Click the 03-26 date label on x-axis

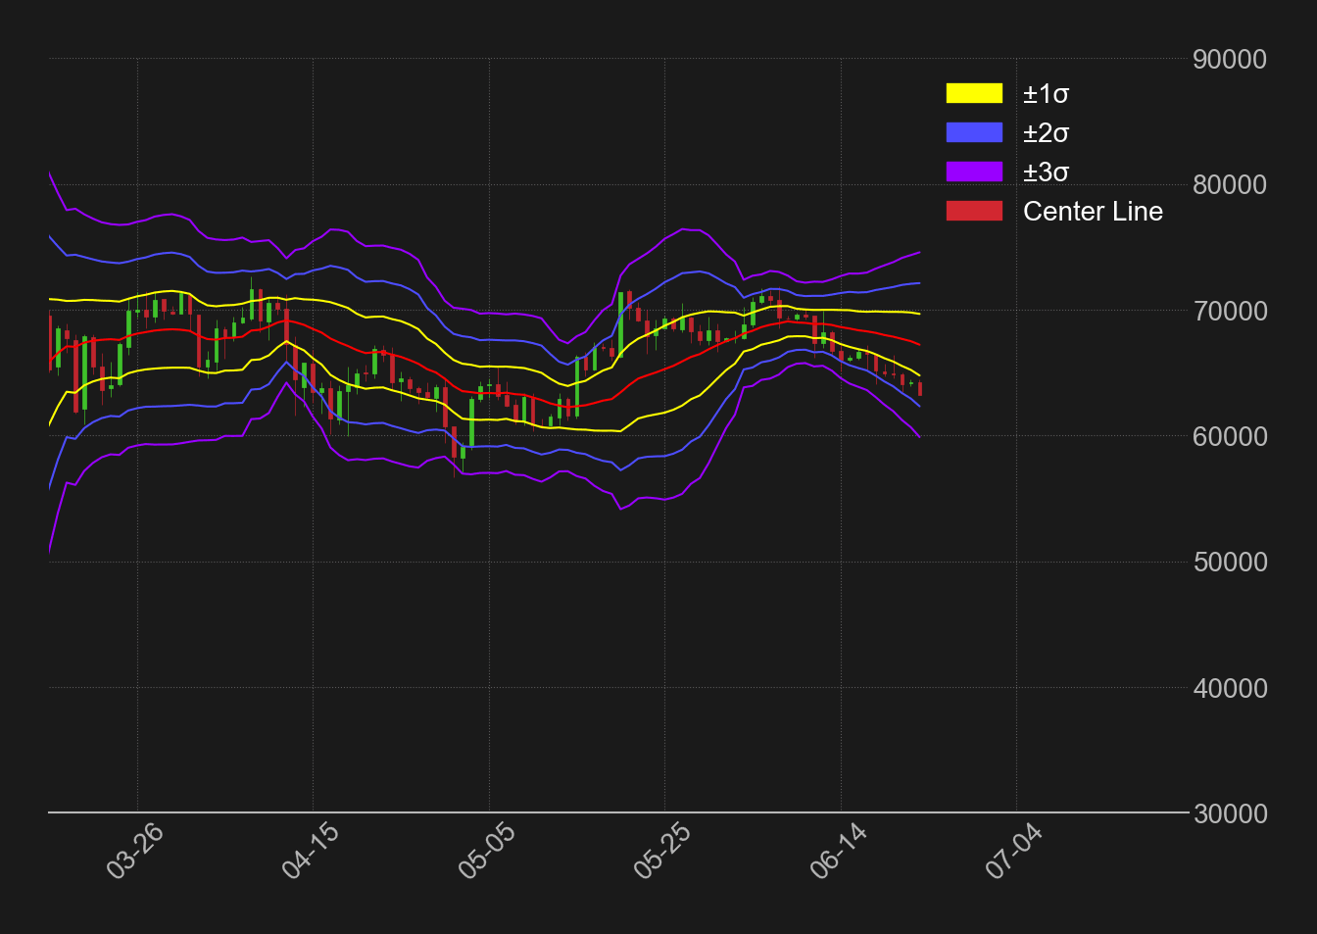coord(135,851)
